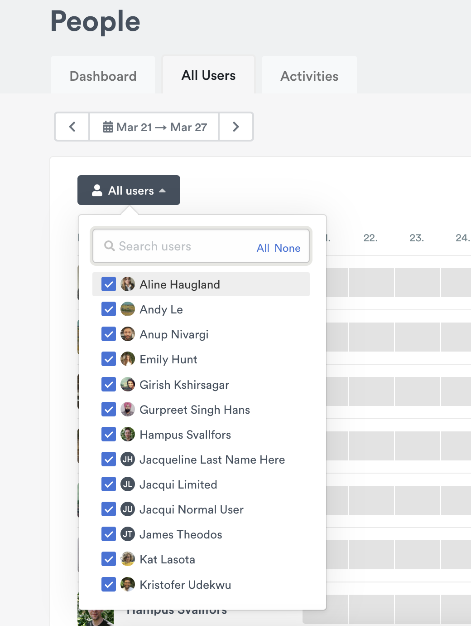
Task: Click Gurpreet Singh Hans's profile photo
Action: (128, 409)
